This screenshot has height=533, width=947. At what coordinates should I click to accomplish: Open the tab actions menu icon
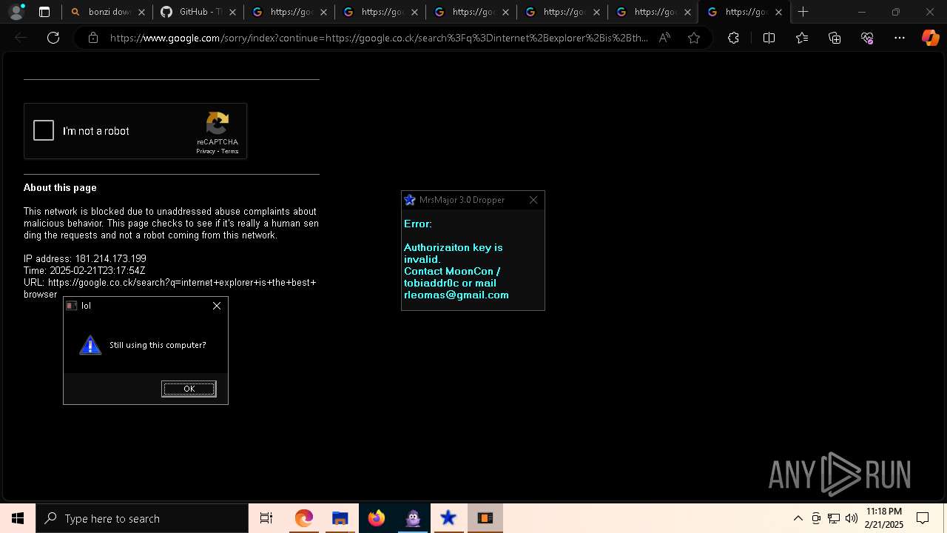click(x=44, y=12)
